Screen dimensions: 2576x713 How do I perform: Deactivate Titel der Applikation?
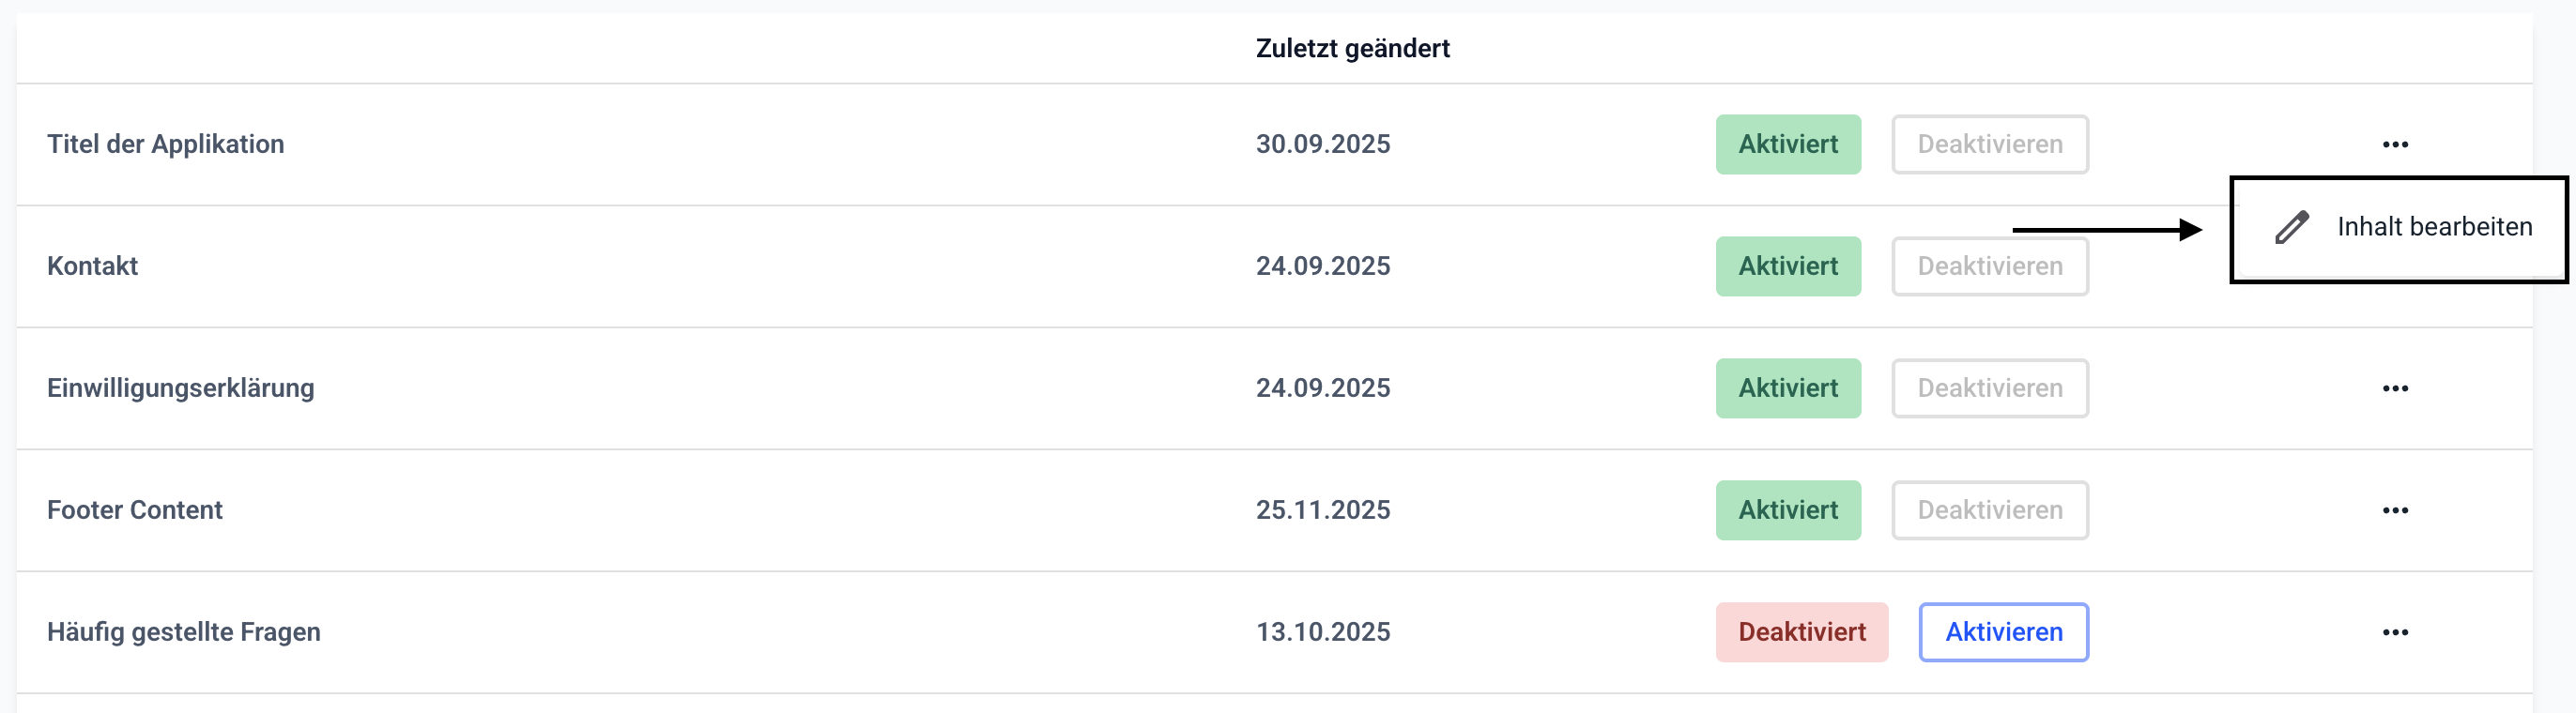click(x=1989, y=145)
